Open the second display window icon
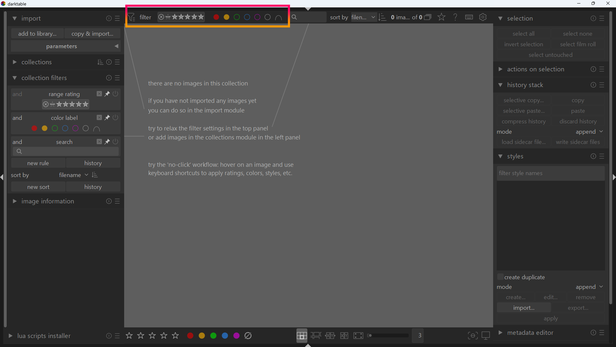The width and height of the screenshot is (616, 347). click(x=486, y=335)
